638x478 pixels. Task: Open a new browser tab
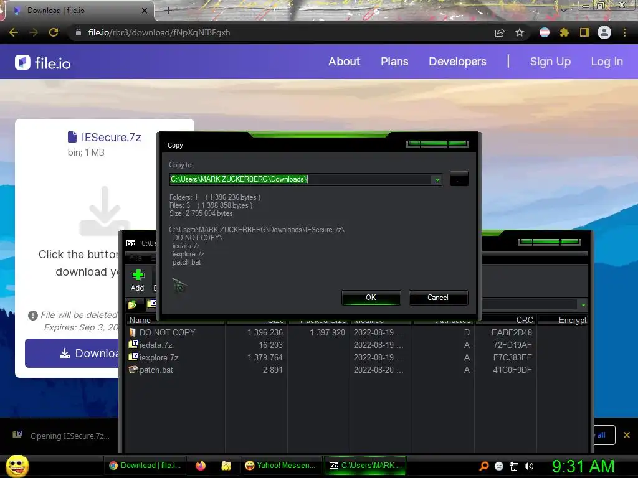(x=168, y=11)
